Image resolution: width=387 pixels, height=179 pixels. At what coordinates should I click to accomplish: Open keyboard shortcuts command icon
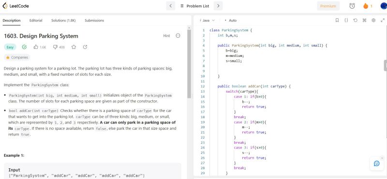364,20
